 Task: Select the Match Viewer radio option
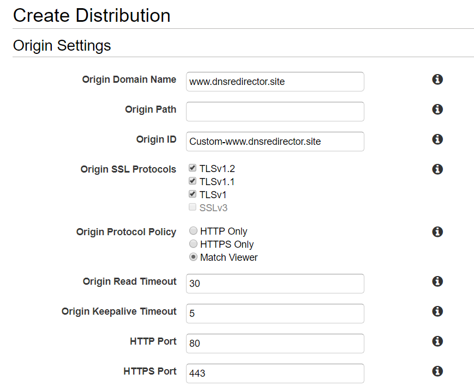(x=193, y=257)
